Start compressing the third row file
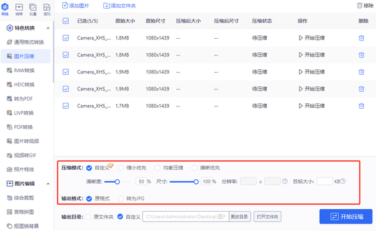 click(x=311, y=72)
